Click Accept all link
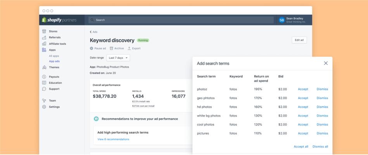 [x=301, y=146]
